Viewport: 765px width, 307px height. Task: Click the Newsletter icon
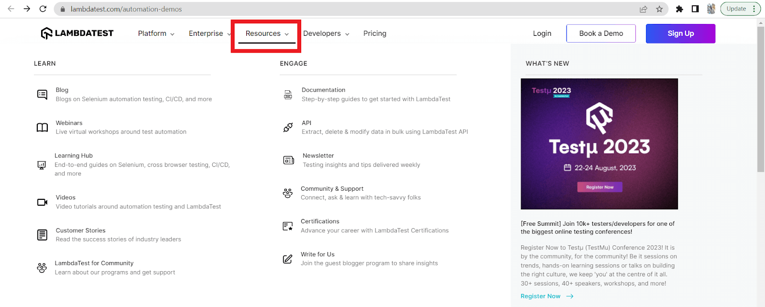(288, 160)
